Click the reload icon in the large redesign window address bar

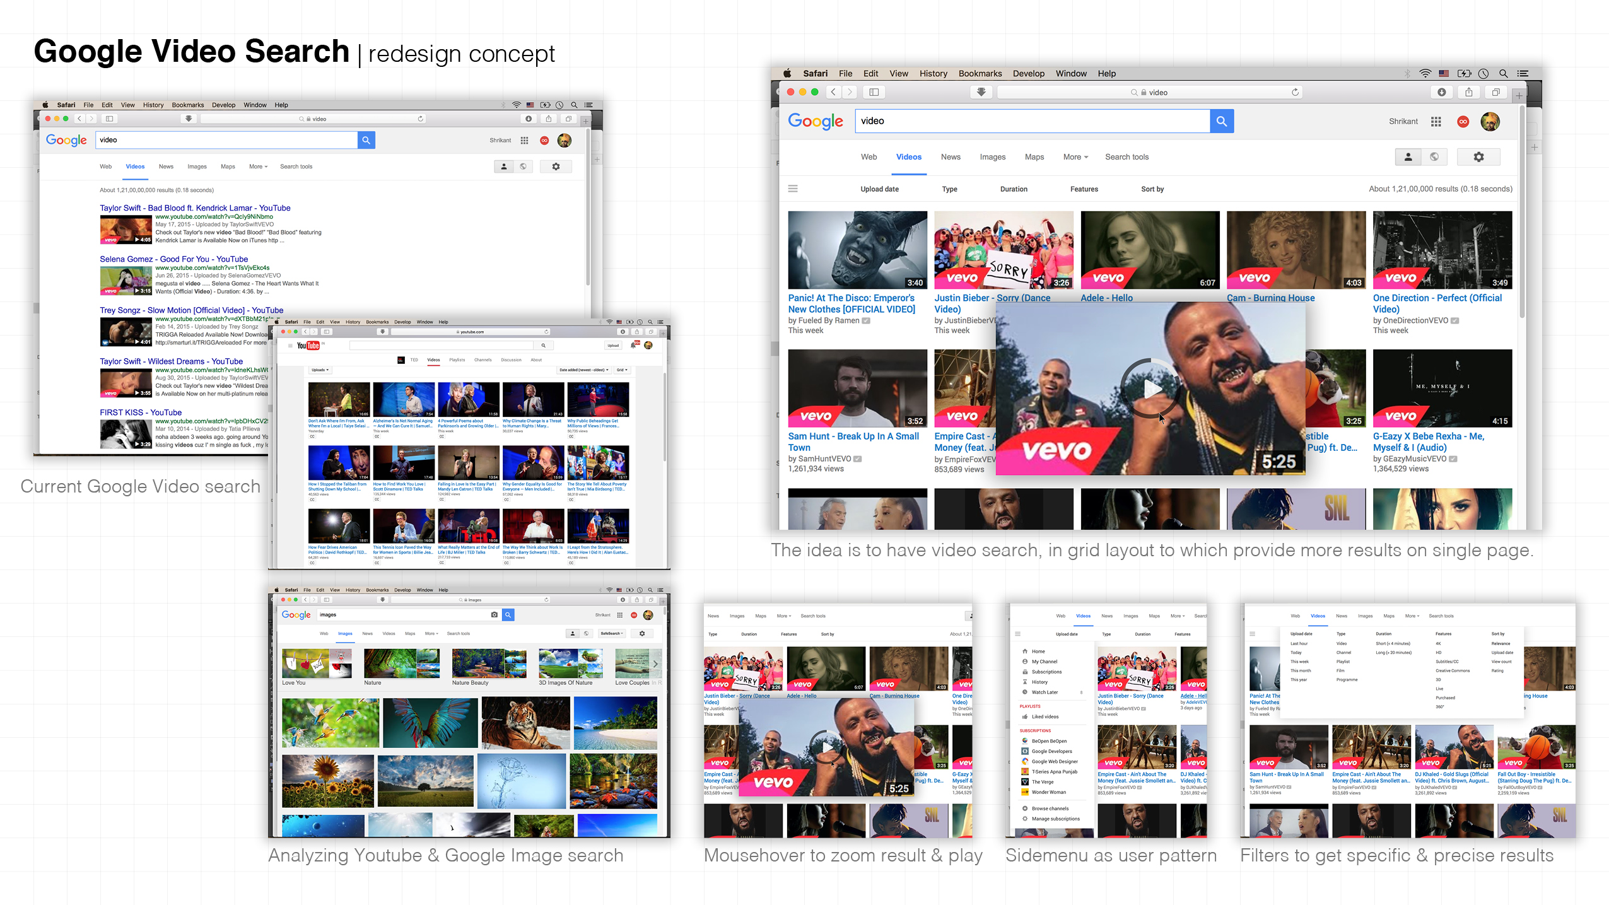[1295, 92]
